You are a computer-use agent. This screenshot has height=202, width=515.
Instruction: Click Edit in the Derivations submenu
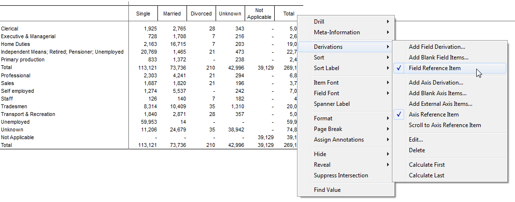416,140
